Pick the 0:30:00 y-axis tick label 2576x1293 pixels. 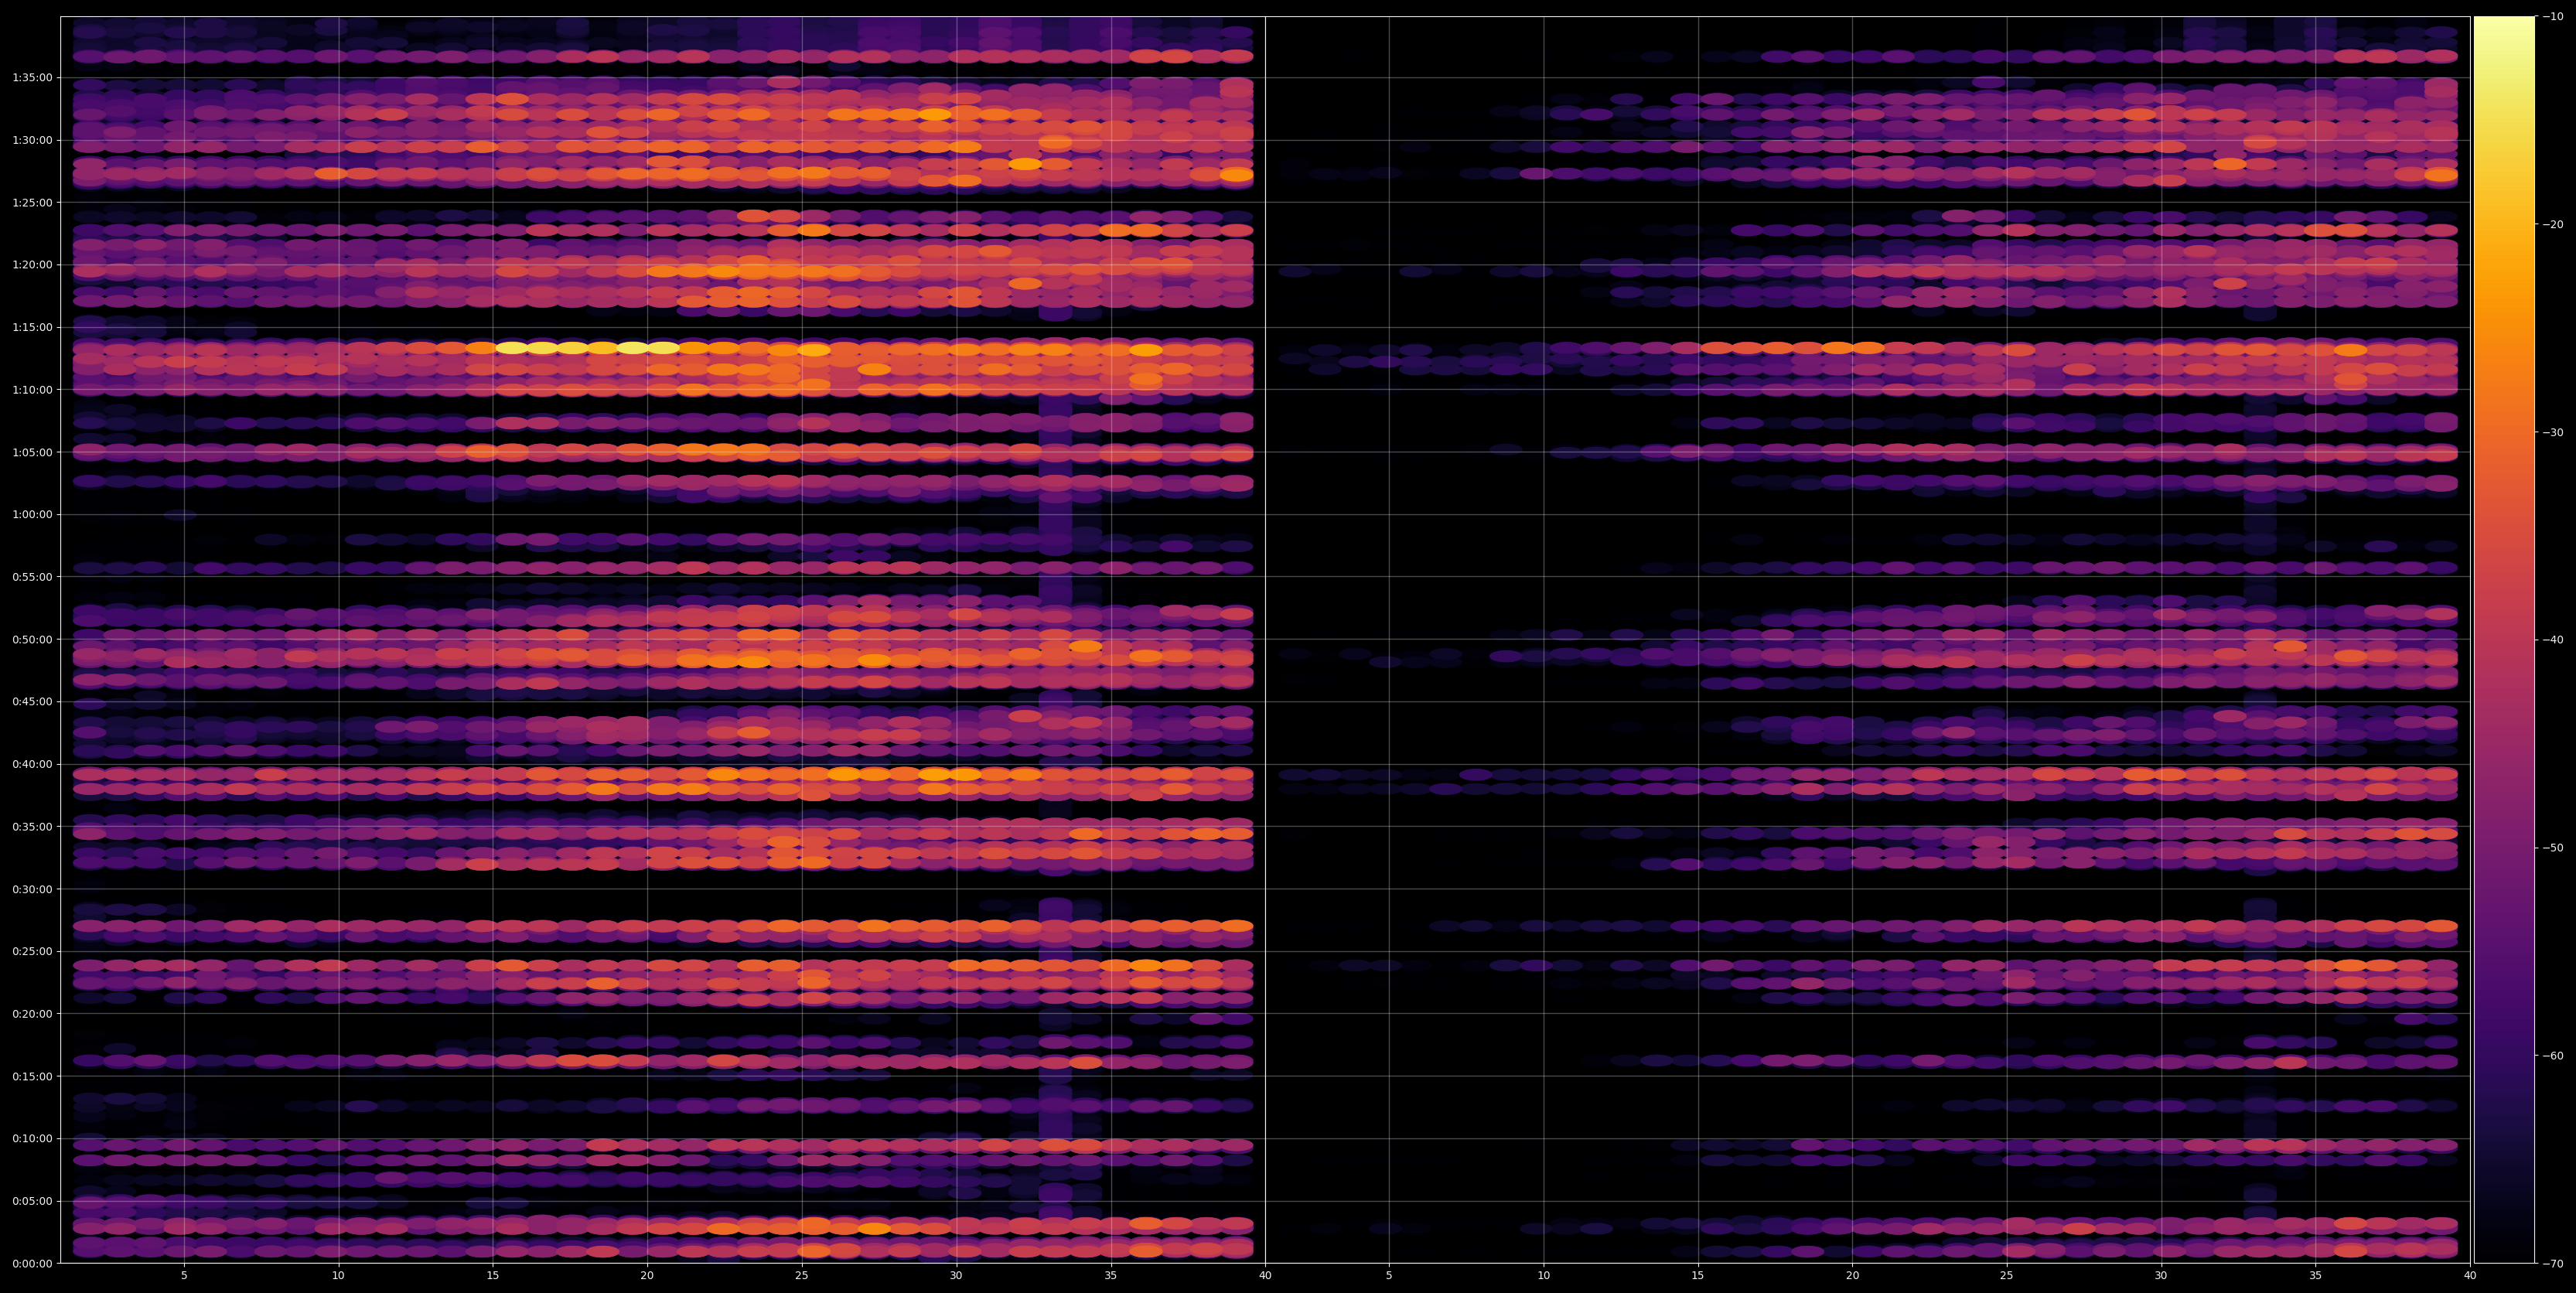point(32,889)
